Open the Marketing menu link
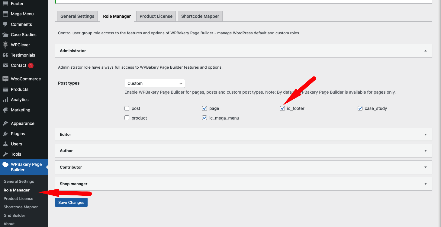 click(x=21, y=110)
